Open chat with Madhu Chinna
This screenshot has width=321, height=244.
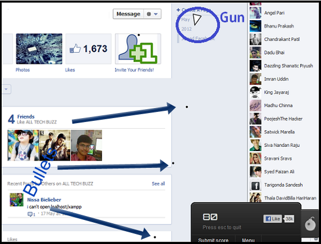click(278, 106)
